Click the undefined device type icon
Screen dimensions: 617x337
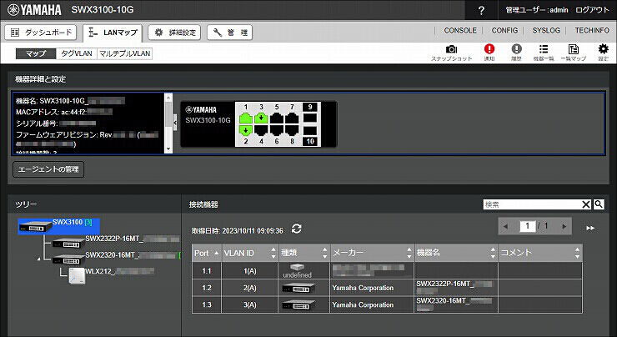[x=297, y=270]
